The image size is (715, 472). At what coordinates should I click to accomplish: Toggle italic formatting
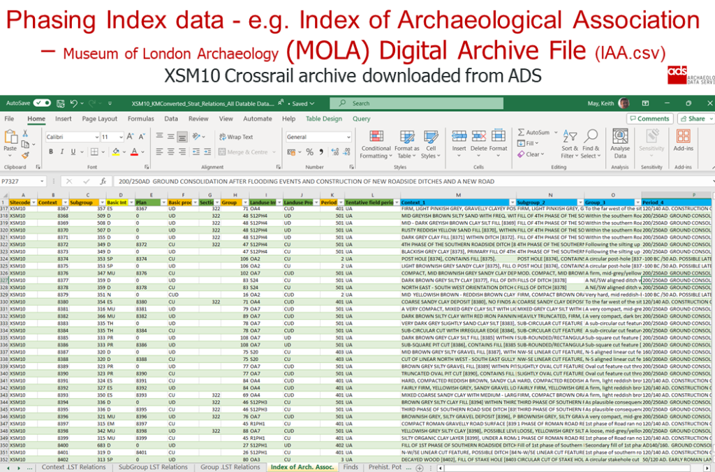point(62,151)
